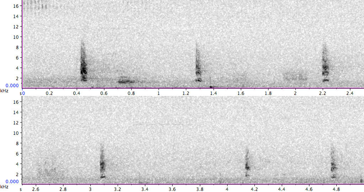
Task: Click the 4.2 time-axis label
Action: (255, 190)
